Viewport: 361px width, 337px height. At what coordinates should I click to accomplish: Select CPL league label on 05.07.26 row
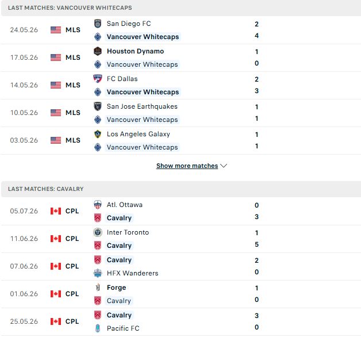tap(72, 211)
